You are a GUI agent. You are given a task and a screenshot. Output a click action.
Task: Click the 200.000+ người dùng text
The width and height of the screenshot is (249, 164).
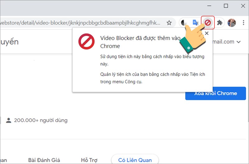tap(41, 120)
